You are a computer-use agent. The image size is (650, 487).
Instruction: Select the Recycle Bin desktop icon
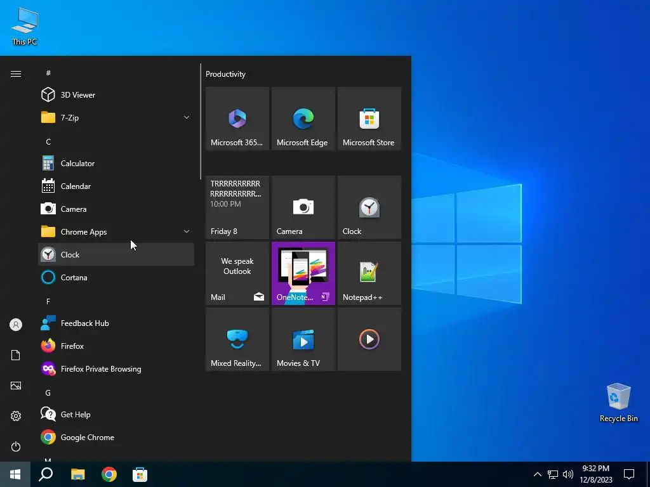pyautogui.click(x=618, y=403)
